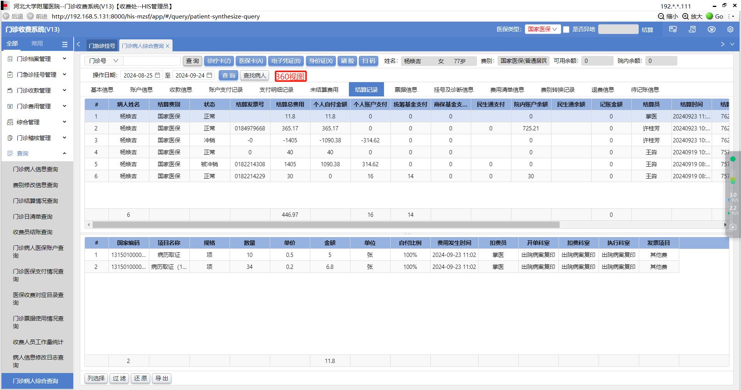Focus the 门诊号 search input field
741x390 pixels.
(x=152, y=61)
